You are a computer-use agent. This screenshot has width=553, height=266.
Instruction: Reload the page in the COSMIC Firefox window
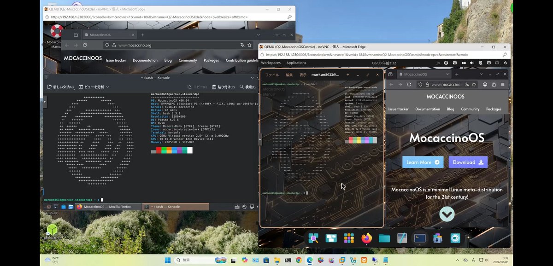point(410,85)
